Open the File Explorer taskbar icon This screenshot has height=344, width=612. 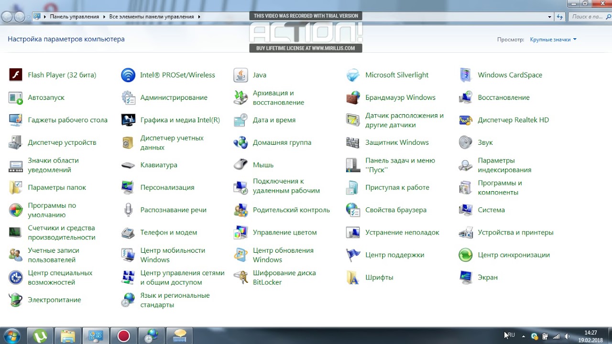point(68,336)
